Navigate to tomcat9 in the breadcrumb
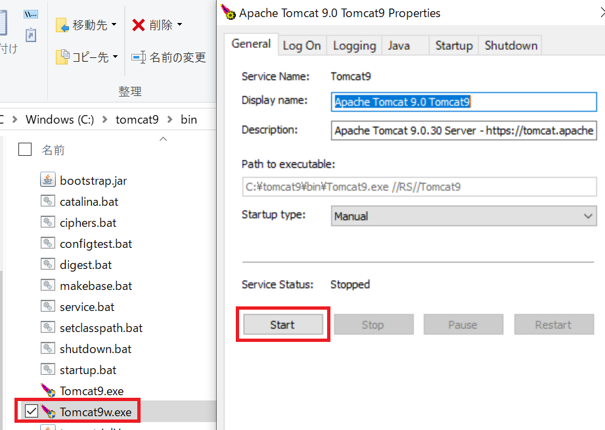Viewport: 605px width, 430px height. pyautogui.click(x=137, y=120)
